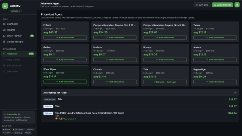Click the Sam's Club Tide $14.97 price

233,100
